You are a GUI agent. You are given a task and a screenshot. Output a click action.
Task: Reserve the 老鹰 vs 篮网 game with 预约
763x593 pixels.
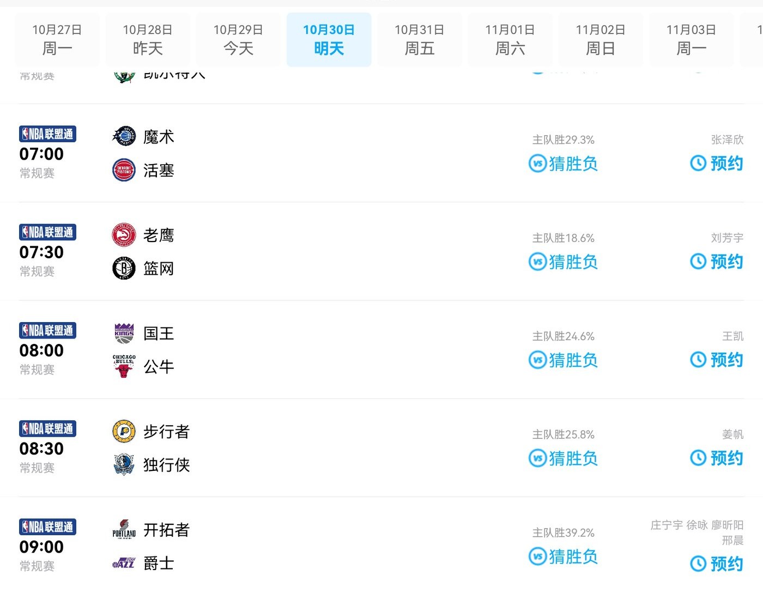[x=717, y=262]
